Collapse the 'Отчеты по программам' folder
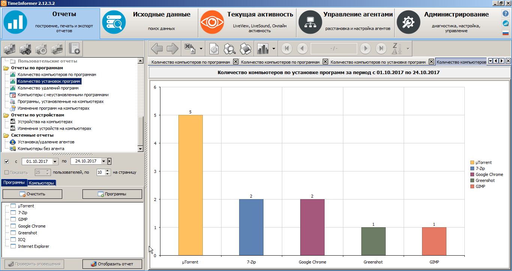 click(x=6, y=68)
